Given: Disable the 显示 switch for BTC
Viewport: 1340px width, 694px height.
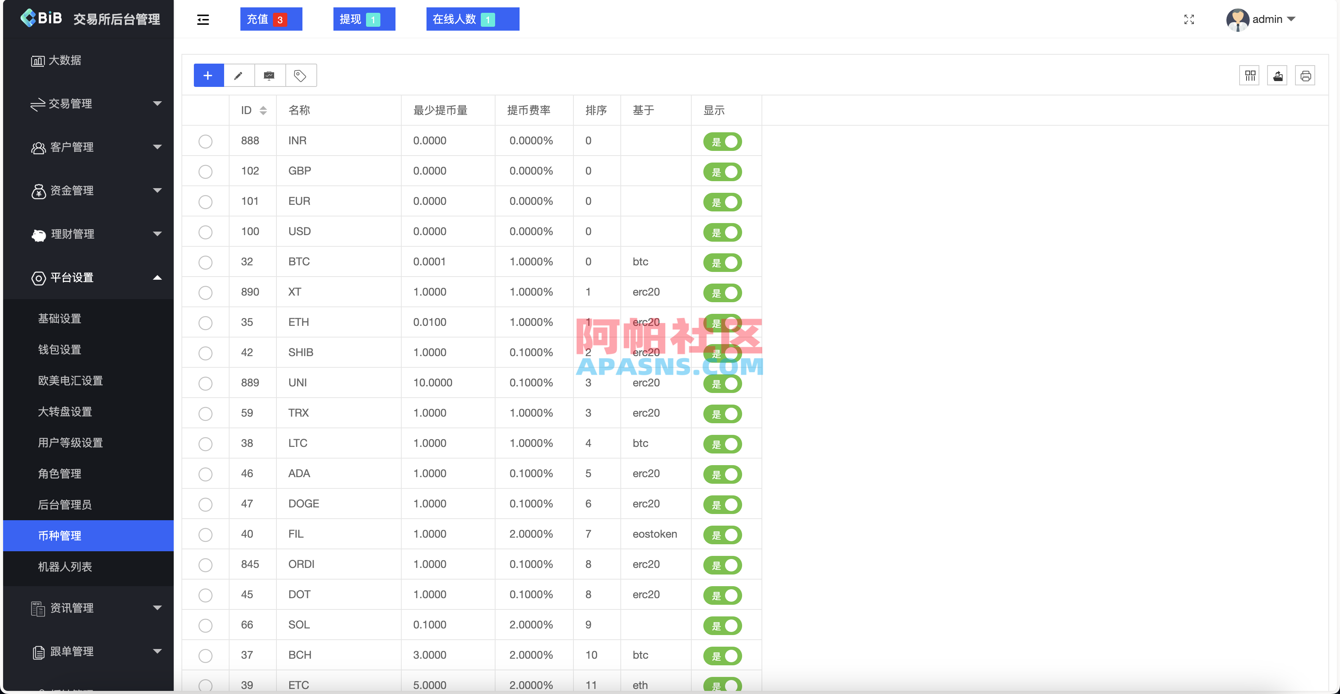Looking at the screenshot, I should coord(723,262).
